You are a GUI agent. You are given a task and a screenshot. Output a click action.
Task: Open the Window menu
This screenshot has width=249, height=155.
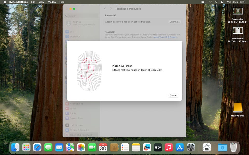[52, 2]
